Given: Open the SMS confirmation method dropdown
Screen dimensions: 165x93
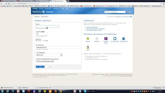Looking at the screenshot, I should point(45,61).
